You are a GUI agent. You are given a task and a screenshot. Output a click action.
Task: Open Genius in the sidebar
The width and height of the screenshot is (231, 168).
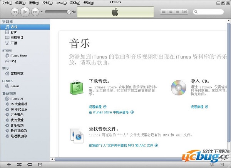pos(25,86)
